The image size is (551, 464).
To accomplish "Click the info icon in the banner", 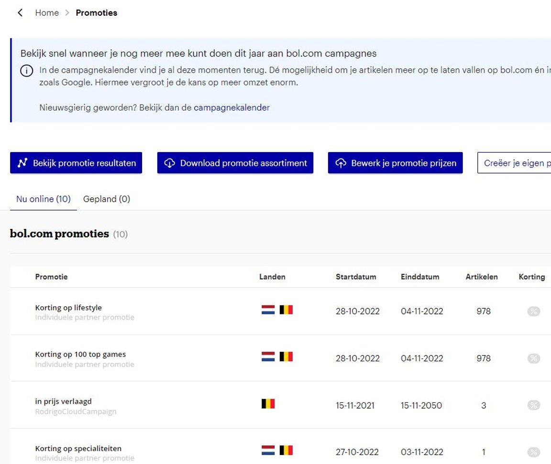I will point(27,71).
